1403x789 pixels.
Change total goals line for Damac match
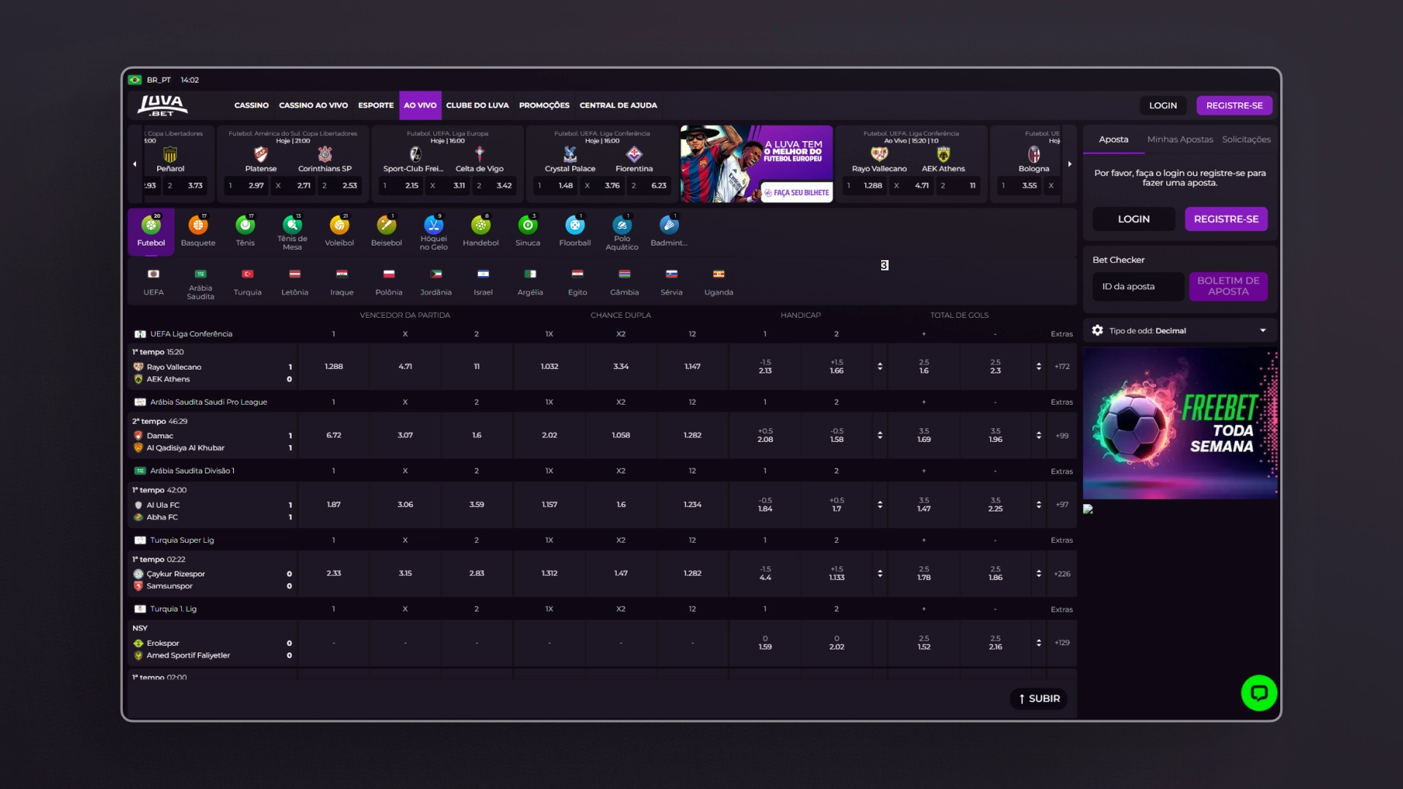(1038, 435)
